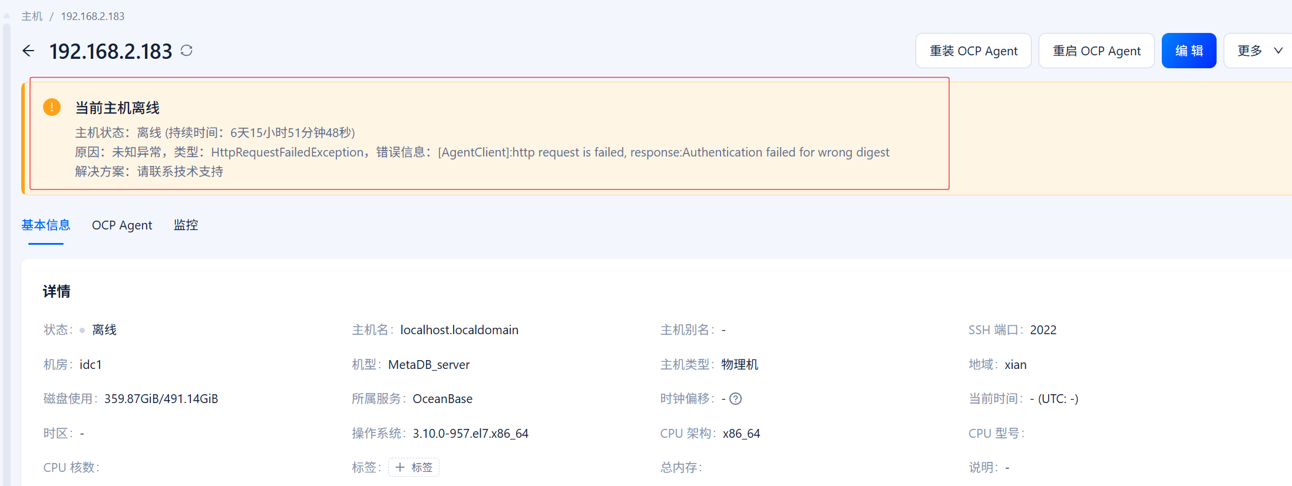Click the offline status dot indicator
The image size is (1292, 486).
pos(82,330)
